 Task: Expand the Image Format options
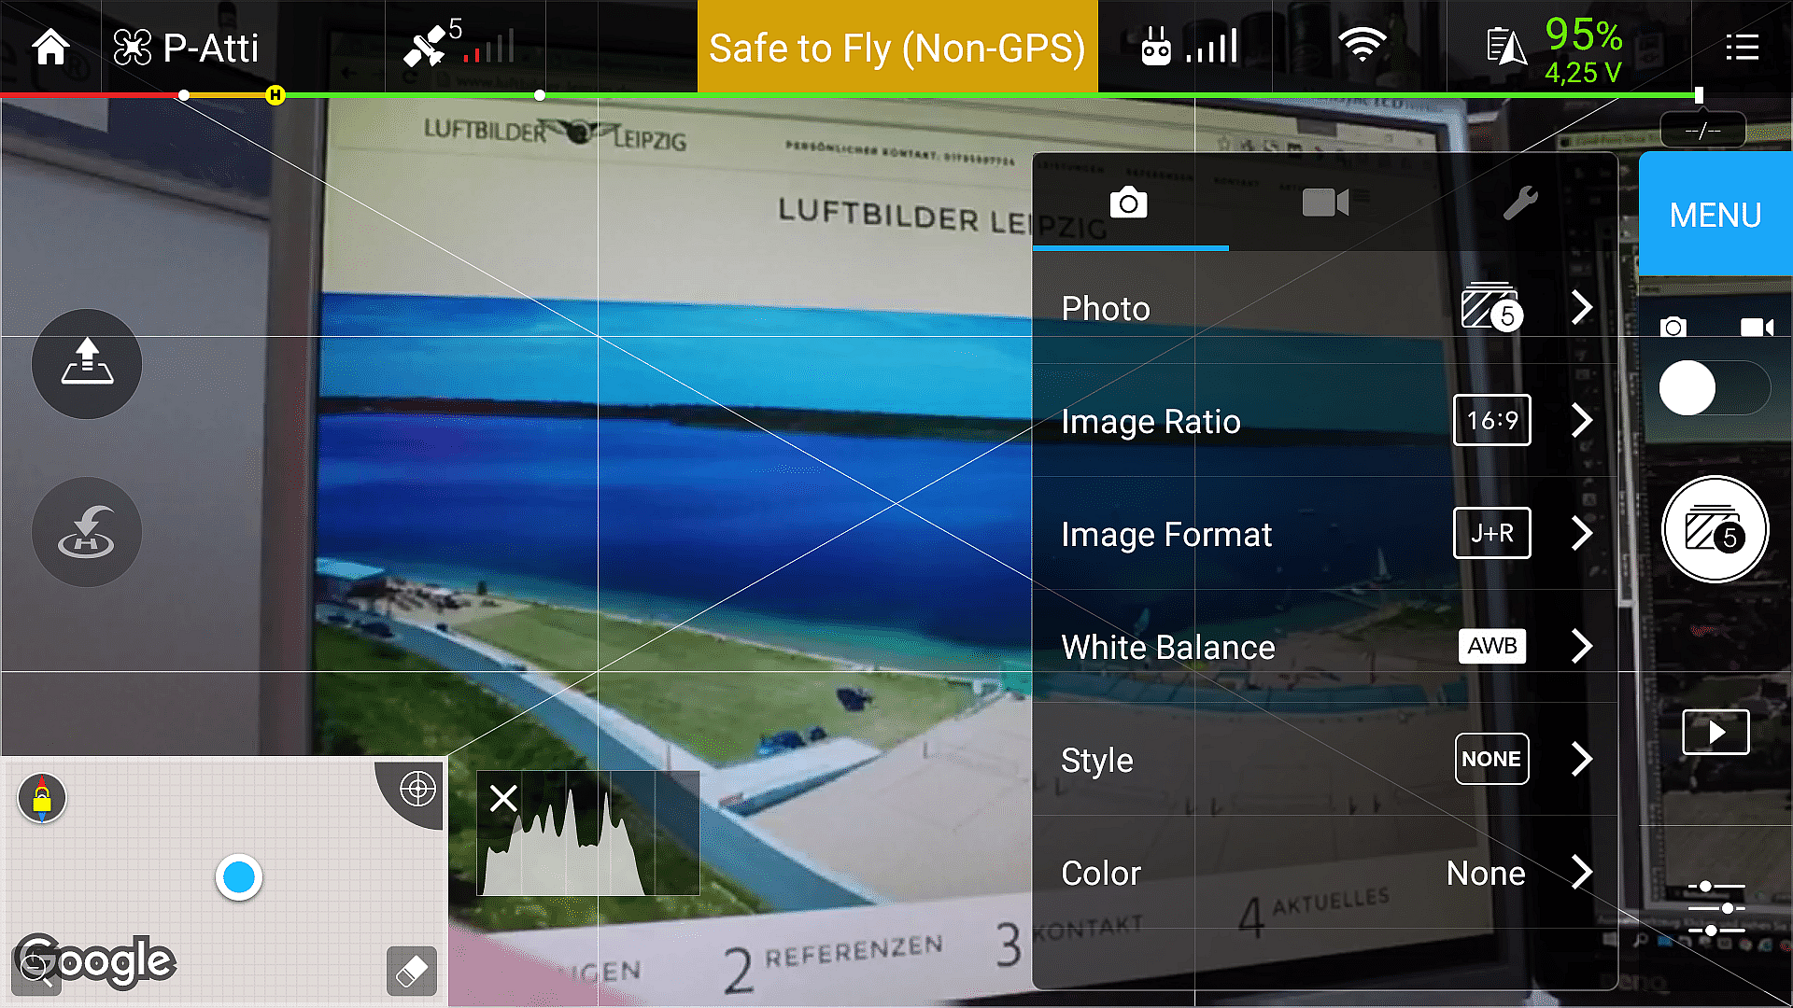click(x=1585, y=533)
